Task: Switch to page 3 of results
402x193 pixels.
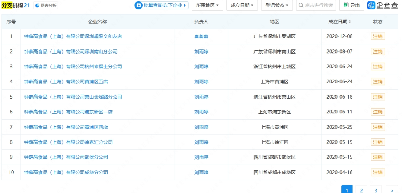Action: [x=376, y=190]
